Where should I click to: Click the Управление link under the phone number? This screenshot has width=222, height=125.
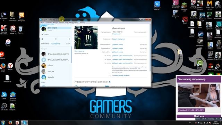[x=116, y=34]
